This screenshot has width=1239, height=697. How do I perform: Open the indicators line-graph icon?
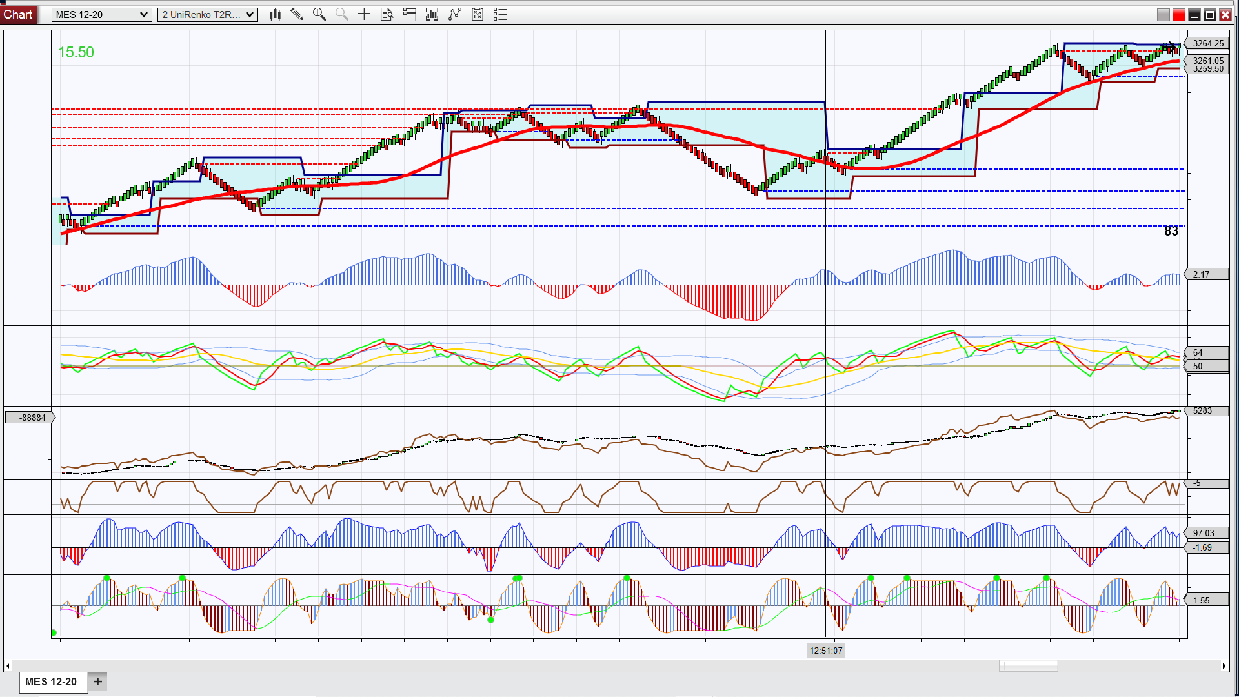(x=454, y=14)
